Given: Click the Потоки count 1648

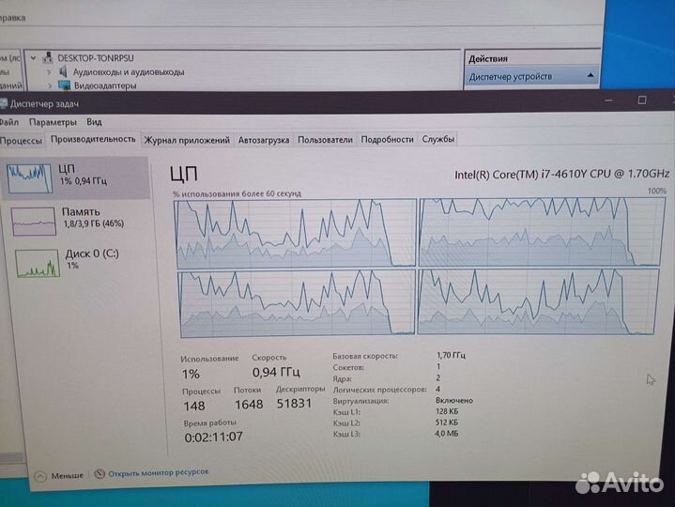Looking at the screenshot, I should 249,405.
